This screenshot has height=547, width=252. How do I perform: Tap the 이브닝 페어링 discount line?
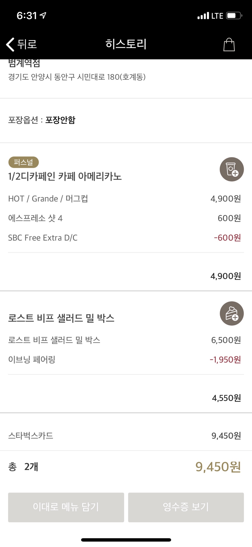(x=32, y=359)
